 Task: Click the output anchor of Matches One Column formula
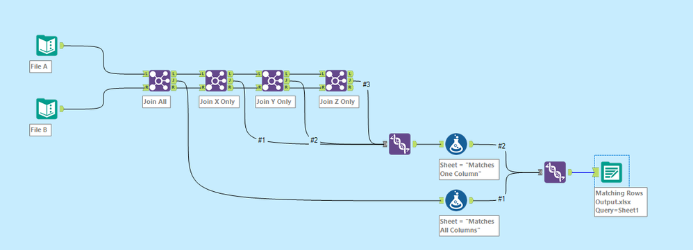pyautogui.click(x=471, y=144)
